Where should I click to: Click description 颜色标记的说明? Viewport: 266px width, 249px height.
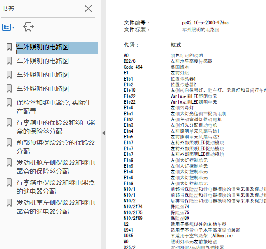187,55
